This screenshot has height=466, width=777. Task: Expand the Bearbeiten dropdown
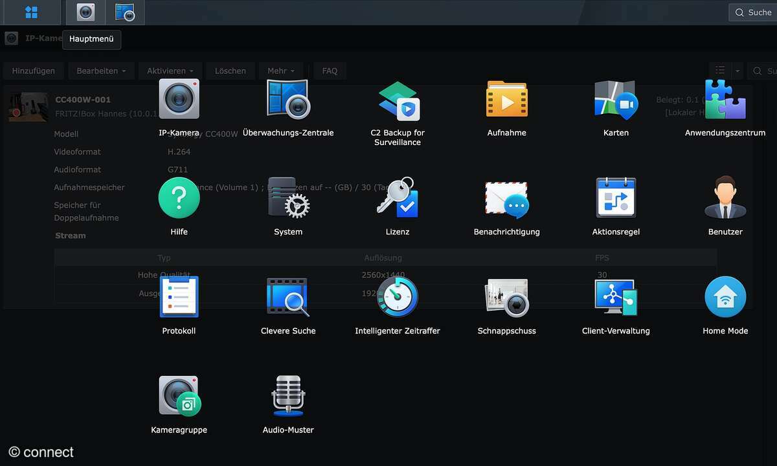point(100,71)
